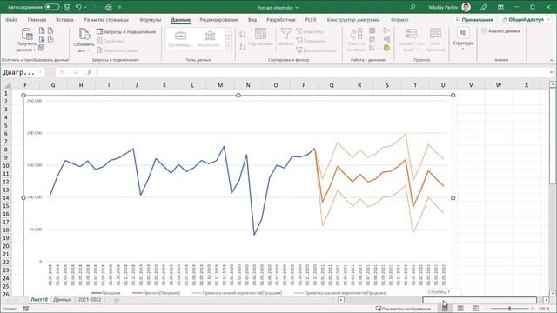Click the Nikolay Pavlov account avatar
557x313 pixels.
click(x=466, y=7)
